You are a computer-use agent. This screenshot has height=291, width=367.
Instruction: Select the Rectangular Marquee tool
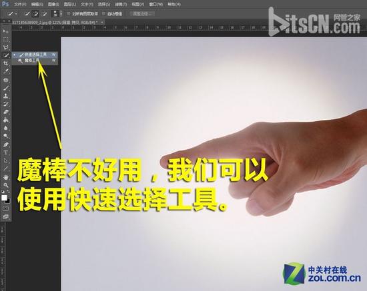(5, 39)
